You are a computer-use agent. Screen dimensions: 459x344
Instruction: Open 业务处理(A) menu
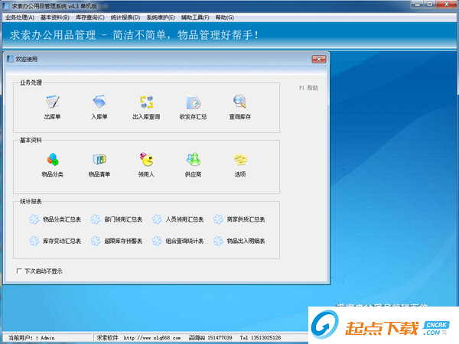pyautogui.click(x=20, y=18)
